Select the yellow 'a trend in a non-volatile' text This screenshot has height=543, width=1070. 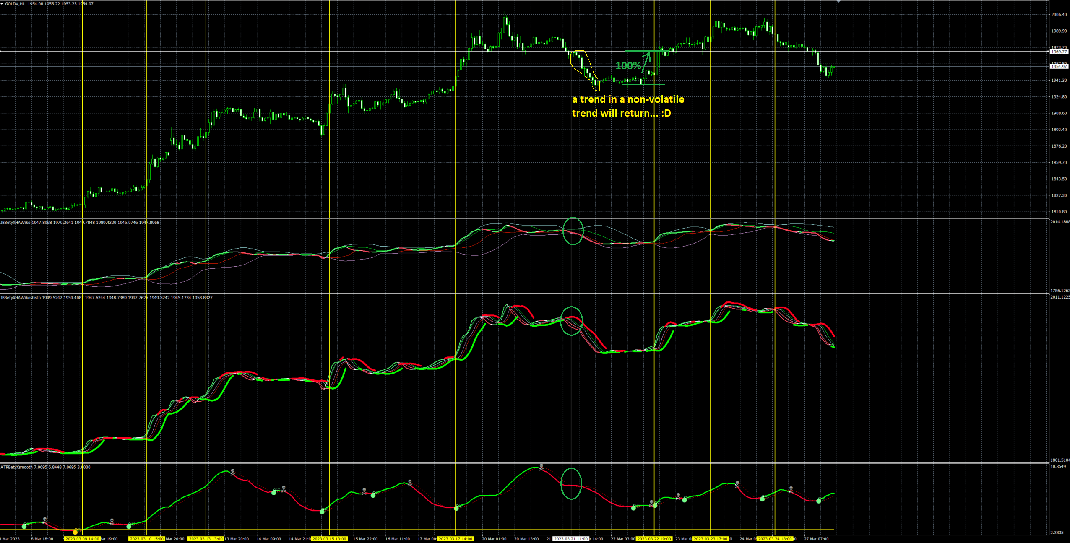click(628, 99)
